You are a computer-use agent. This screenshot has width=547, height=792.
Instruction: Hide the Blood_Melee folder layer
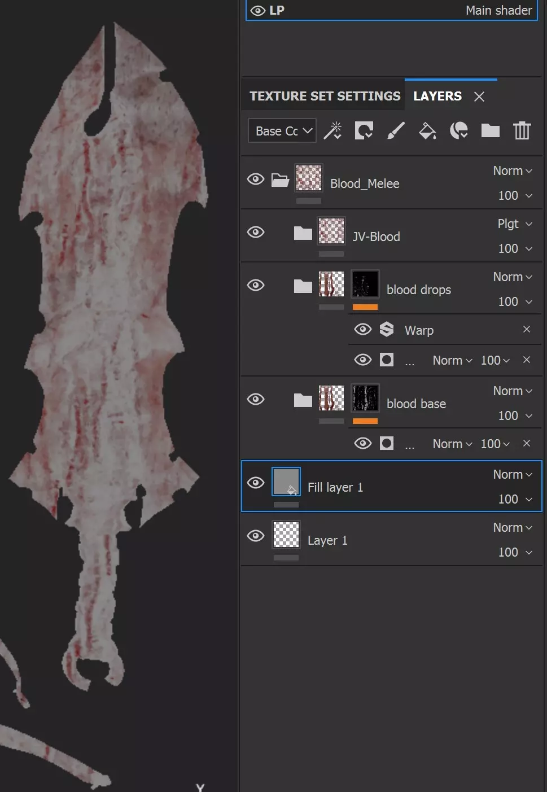point(256,180)
